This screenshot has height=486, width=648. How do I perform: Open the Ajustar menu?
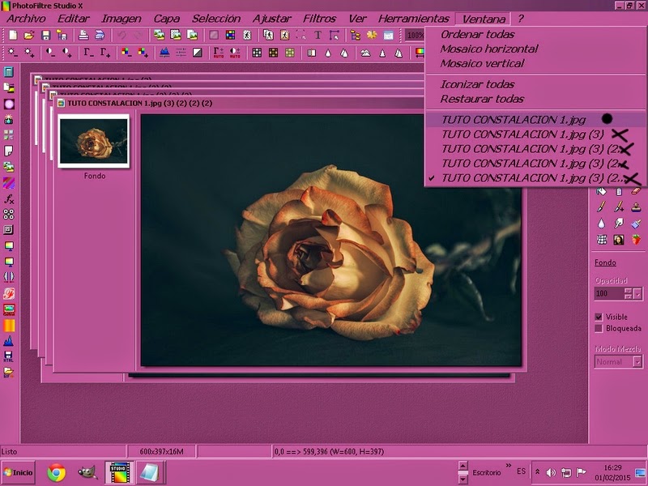272,19
